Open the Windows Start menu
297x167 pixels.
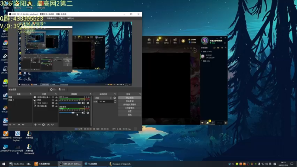coord(4,164)
